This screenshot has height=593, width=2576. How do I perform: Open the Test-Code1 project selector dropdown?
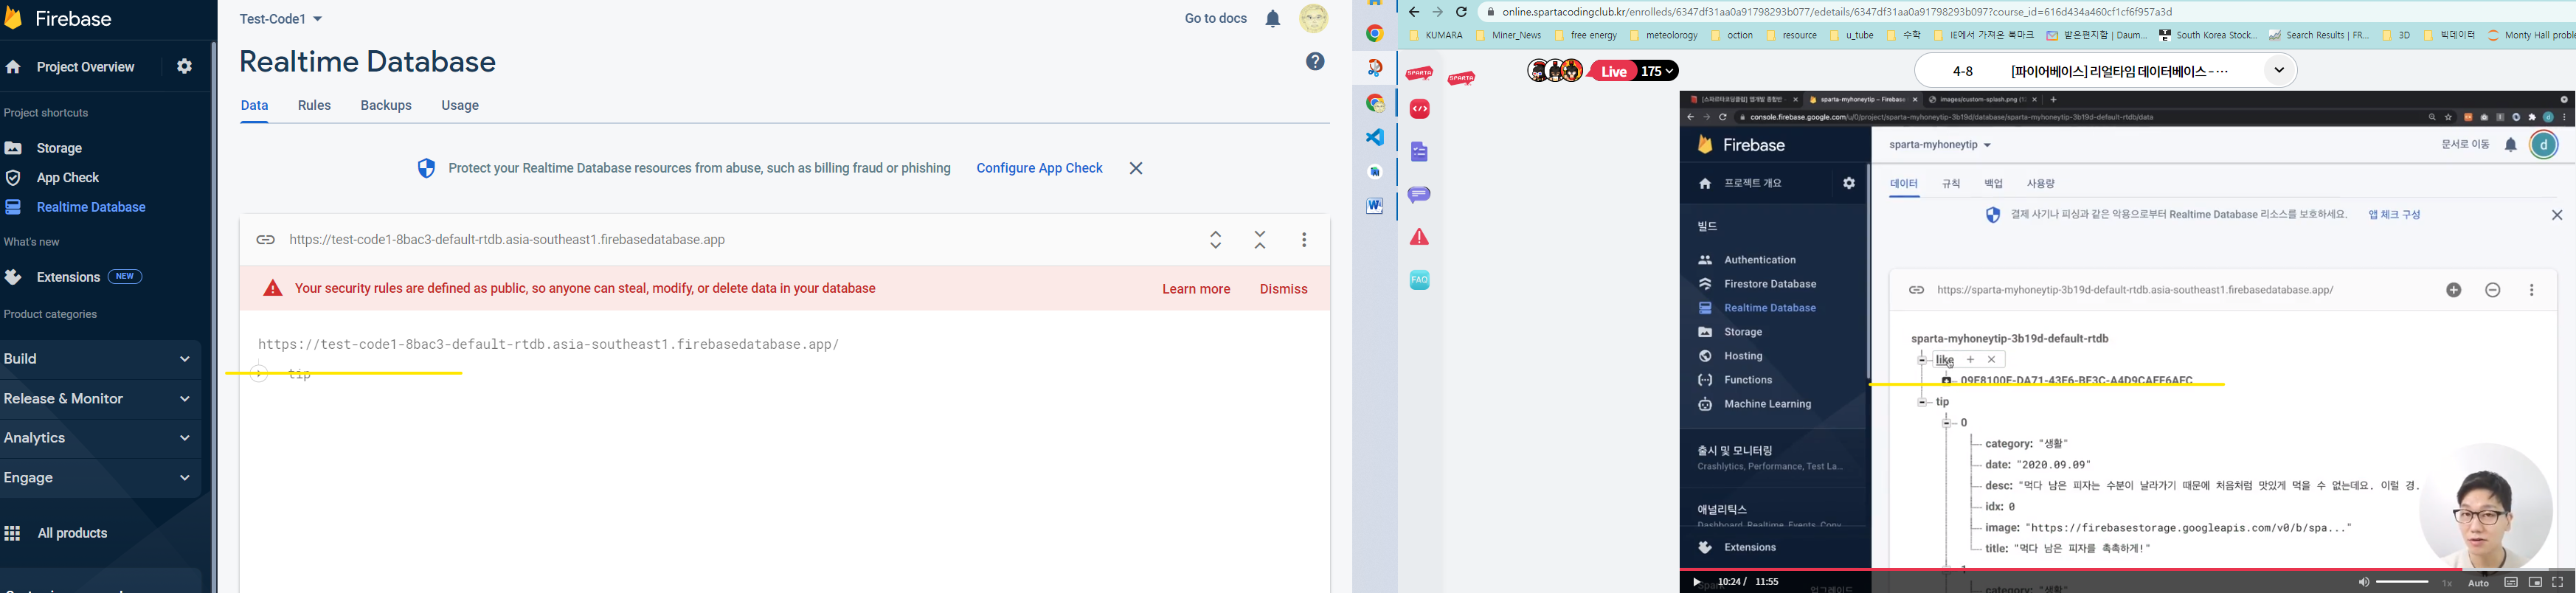click(x=281, y=19)
